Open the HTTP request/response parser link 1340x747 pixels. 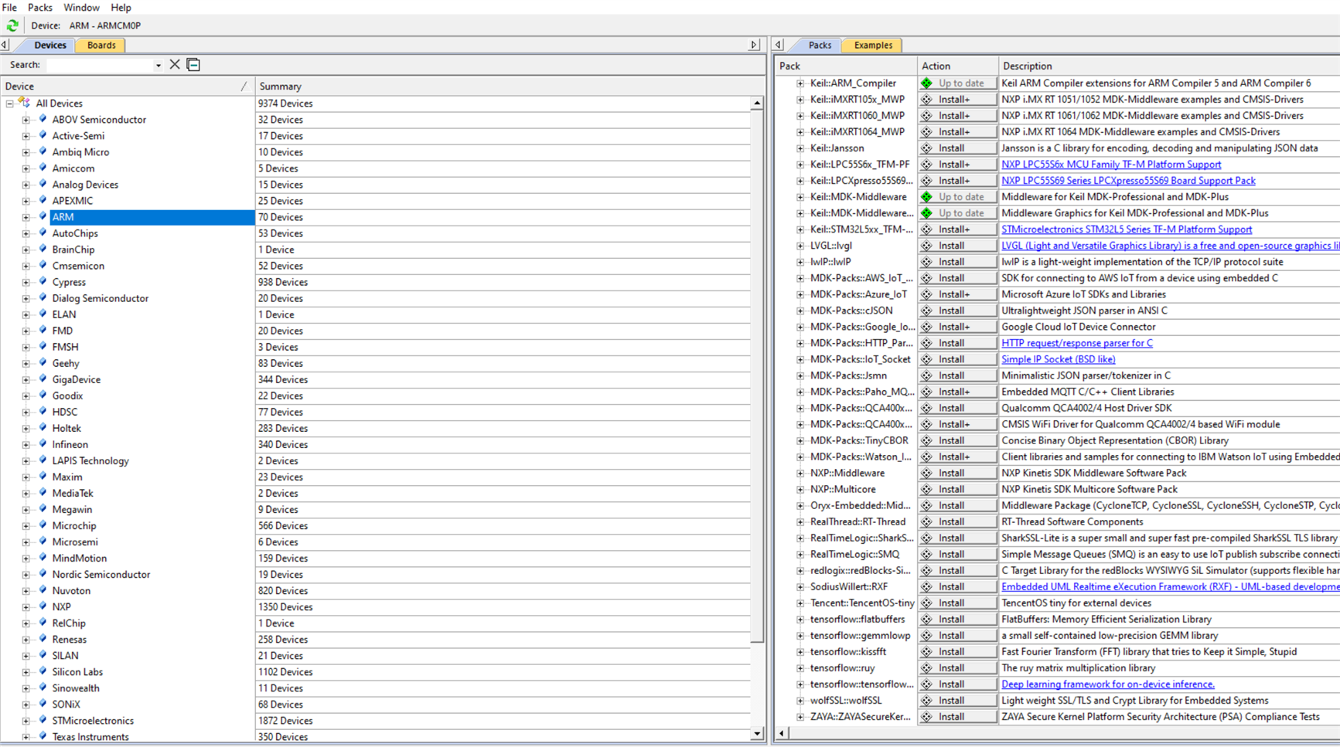(1076, 343)
